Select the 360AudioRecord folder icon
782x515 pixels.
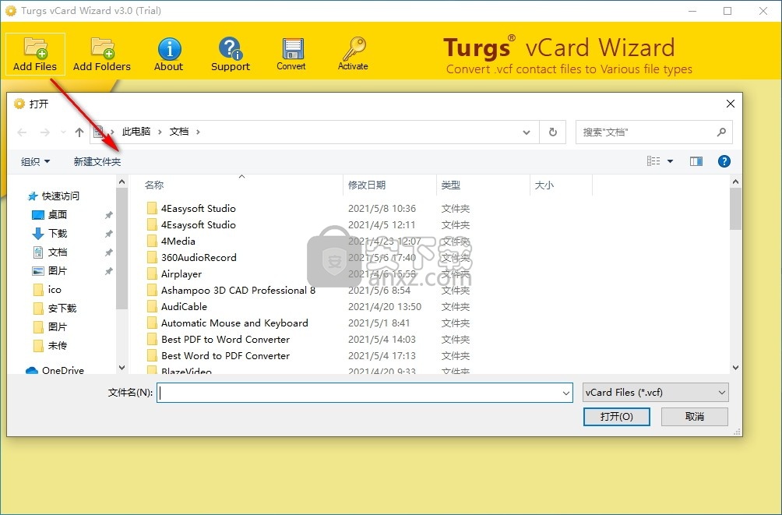pyautogui.click(x=152, y=257)
